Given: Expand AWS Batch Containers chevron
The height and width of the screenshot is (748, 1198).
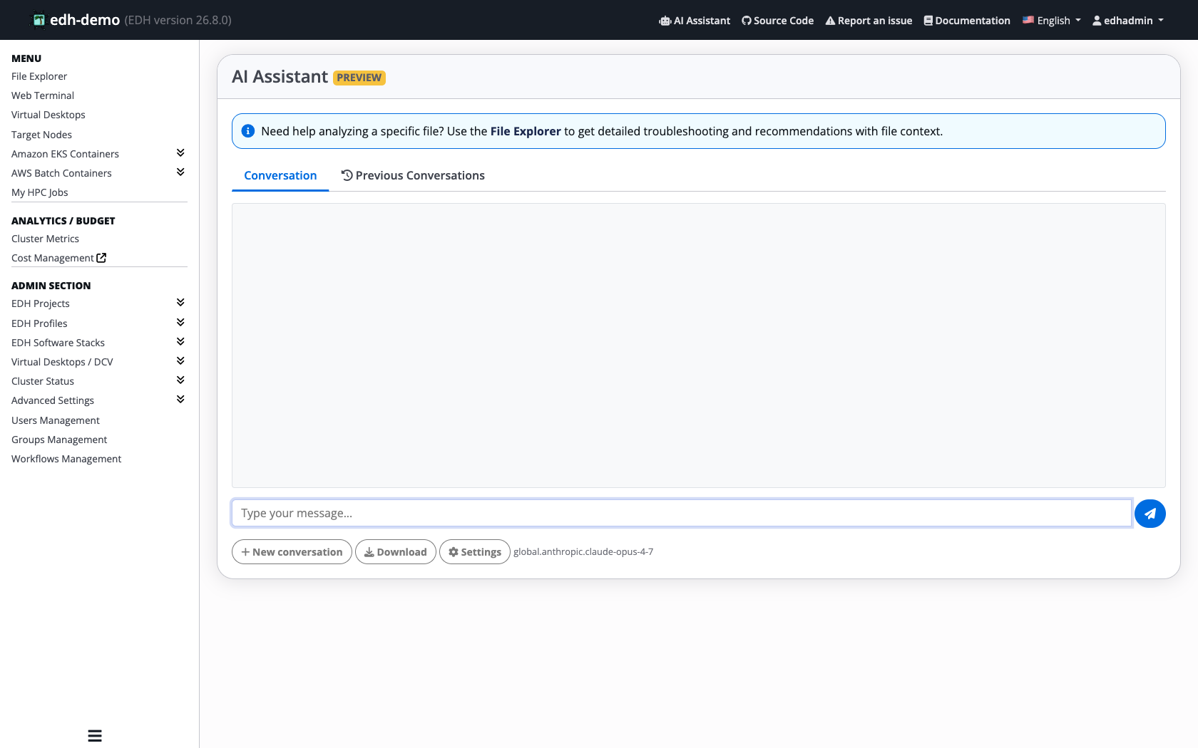Looking at the screenshot, I should click(x=180, y=172).
